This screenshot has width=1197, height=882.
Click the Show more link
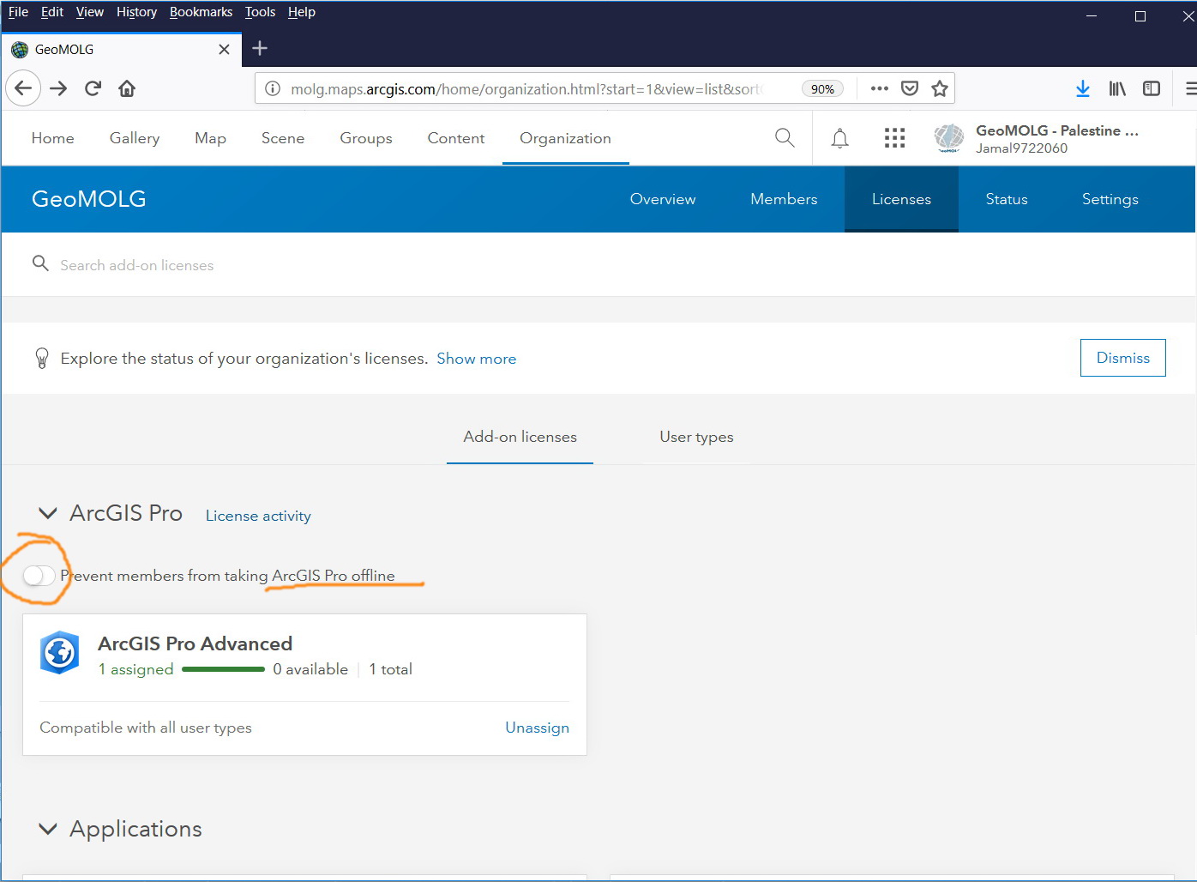coord(476,359)
